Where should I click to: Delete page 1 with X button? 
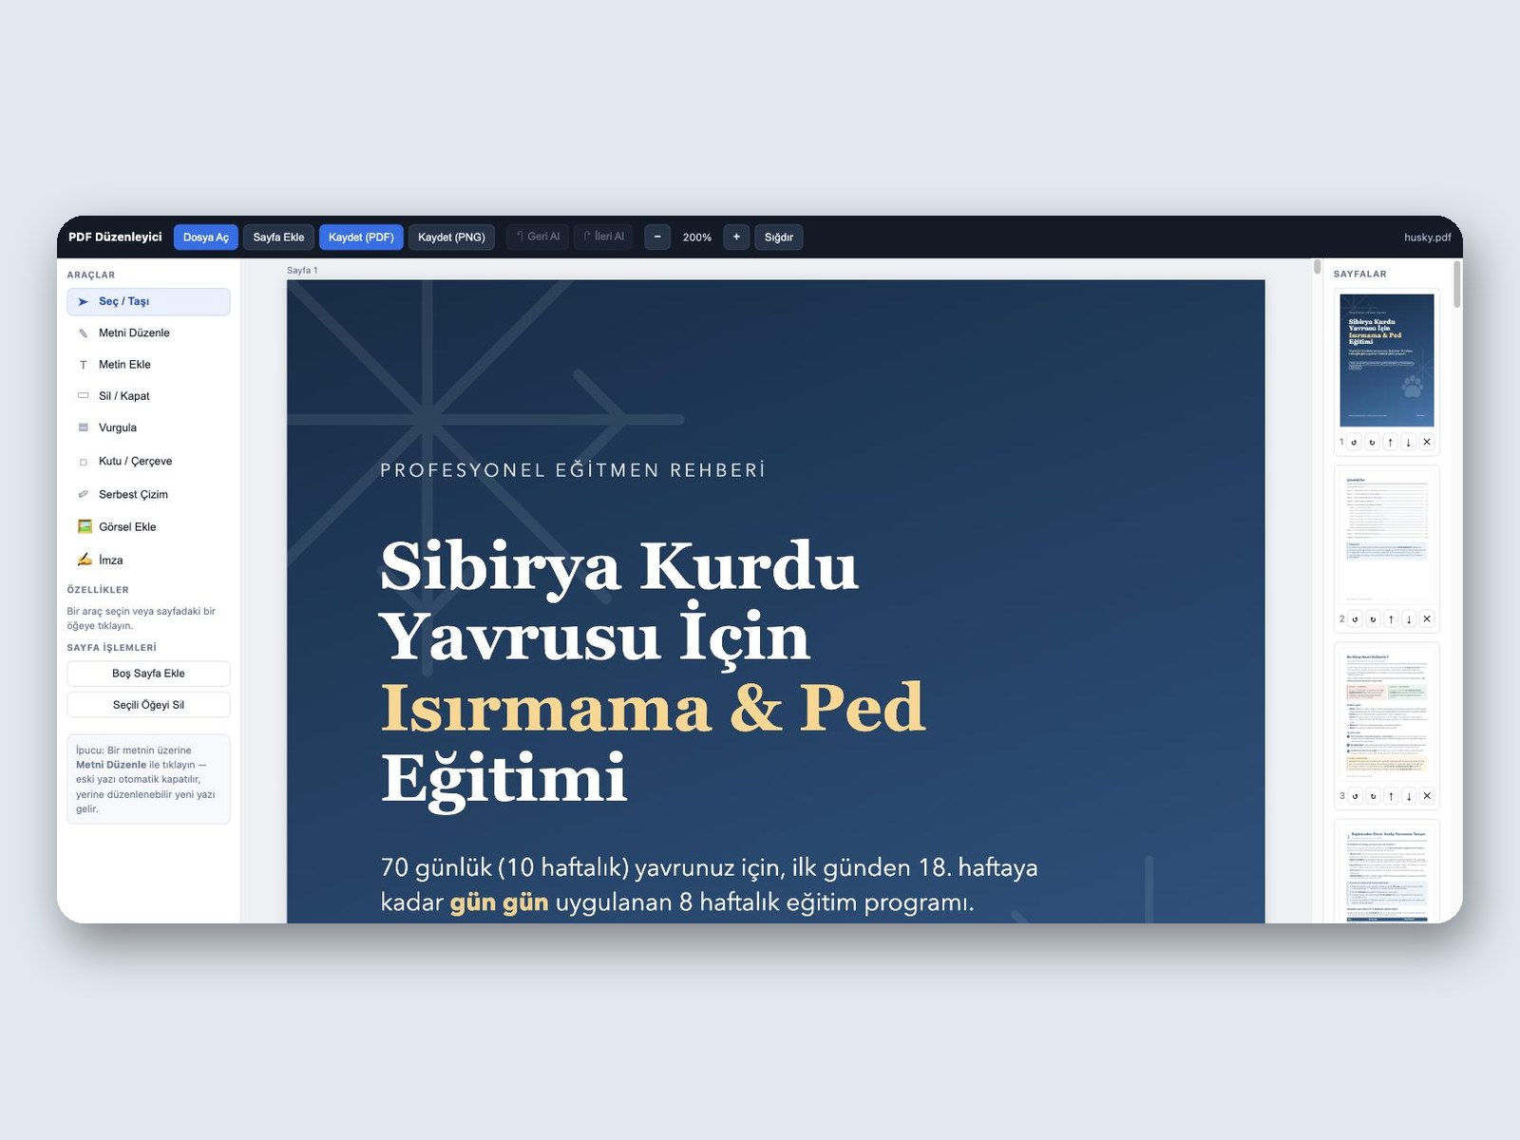[x=1427, y=442]
